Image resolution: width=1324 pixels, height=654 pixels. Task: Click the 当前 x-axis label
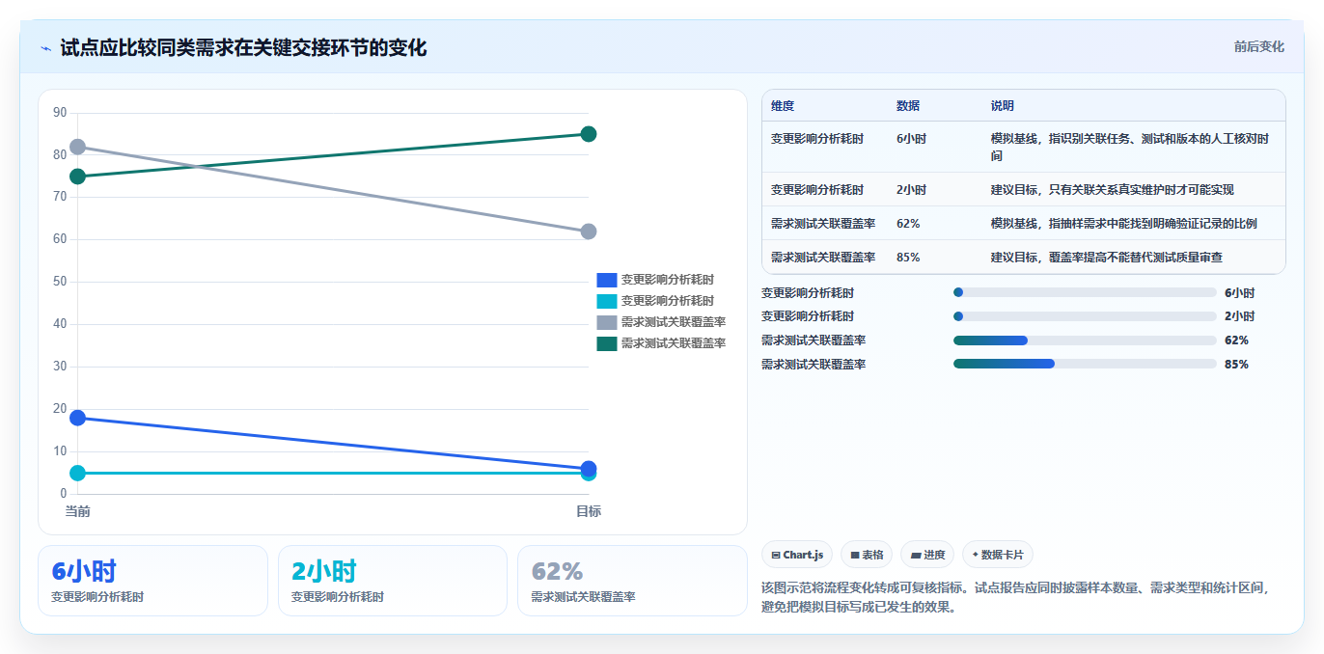point(77,511)
